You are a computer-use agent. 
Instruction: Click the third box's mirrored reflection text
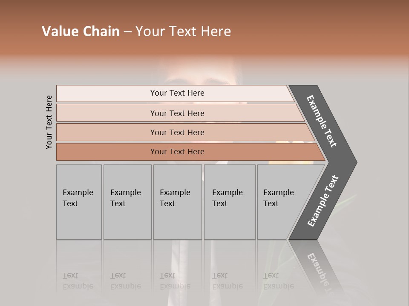(x=175, y=281)
